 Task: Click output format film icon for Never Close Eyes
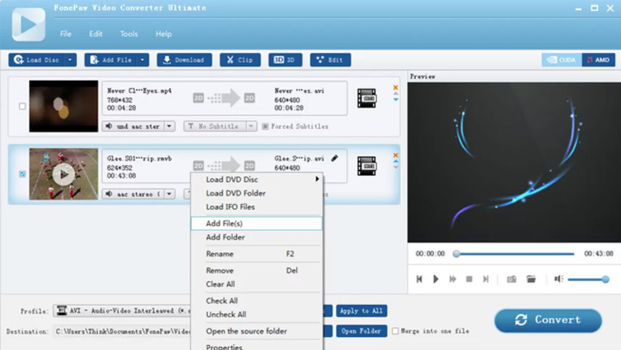367,98
